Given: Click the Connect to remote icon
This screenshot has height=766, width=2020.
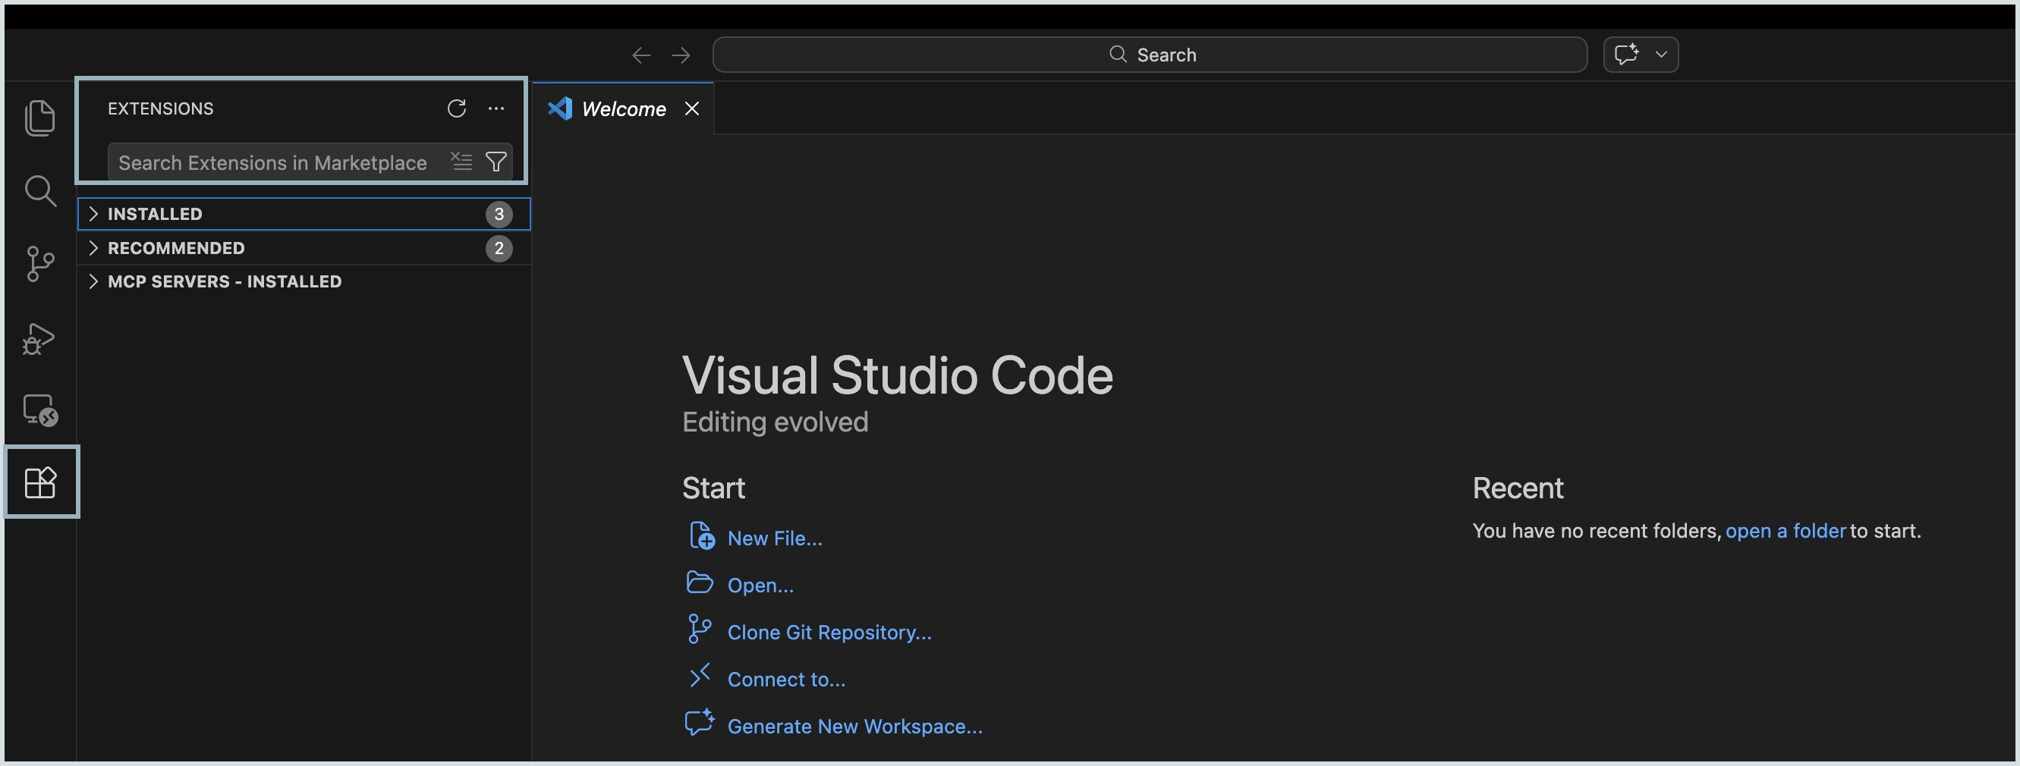Looking at the screenshot, I should coord(700,675).
